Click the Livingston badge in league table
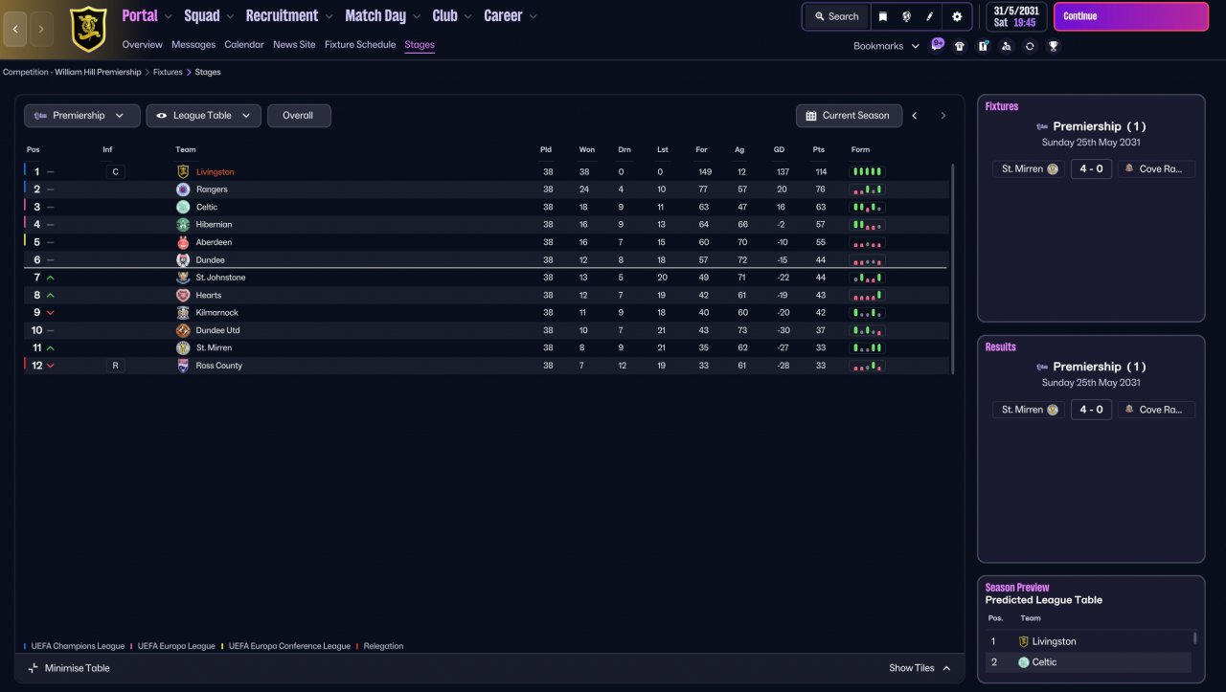The width and height of the screenshot is (1226, 692). (x=183, y=172)
